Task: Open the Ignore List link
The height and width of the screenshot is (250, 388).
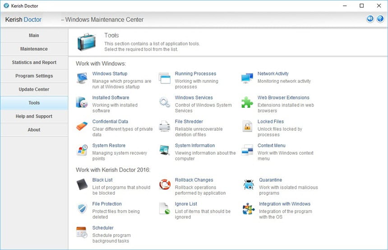Action: [186, 204]
